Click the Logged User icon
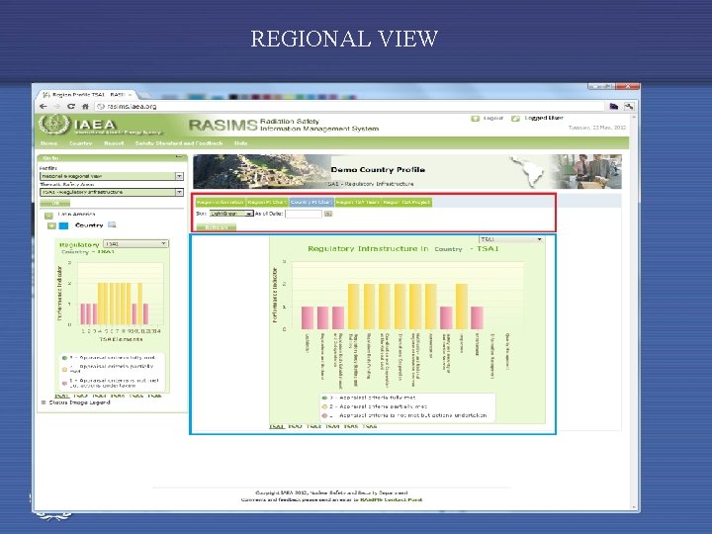 pyautogui.click(x=515, y=119)
